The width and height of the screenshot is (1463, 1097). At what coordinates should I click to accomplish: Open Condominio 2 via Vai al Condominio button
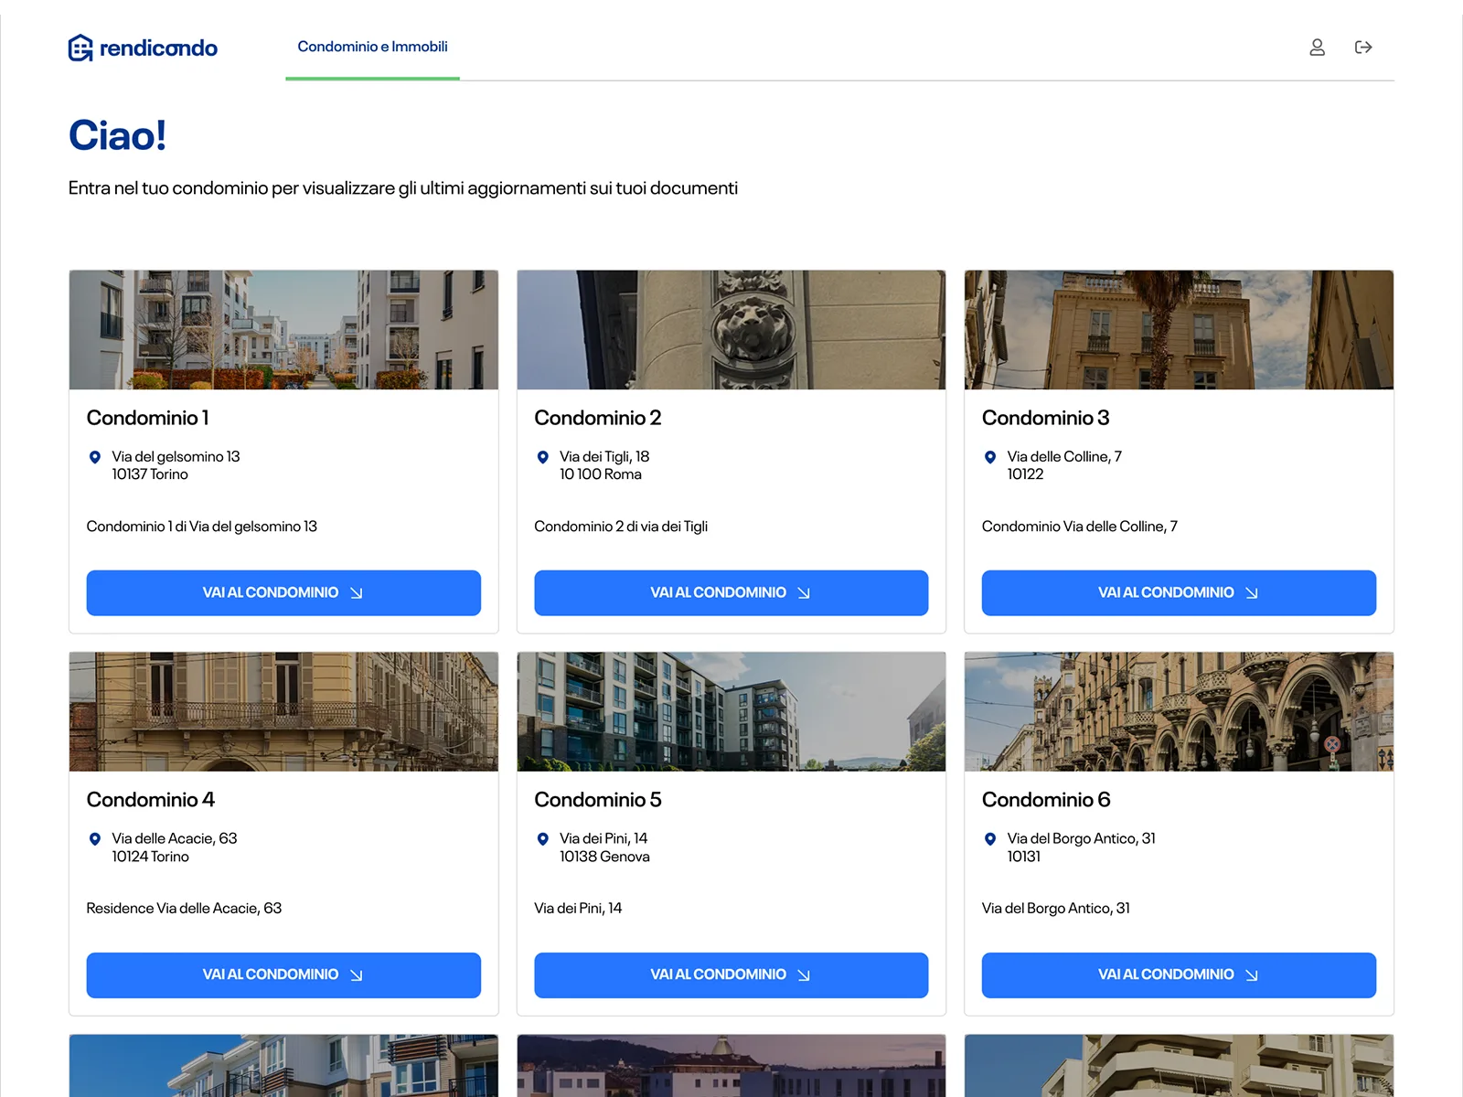731,592
